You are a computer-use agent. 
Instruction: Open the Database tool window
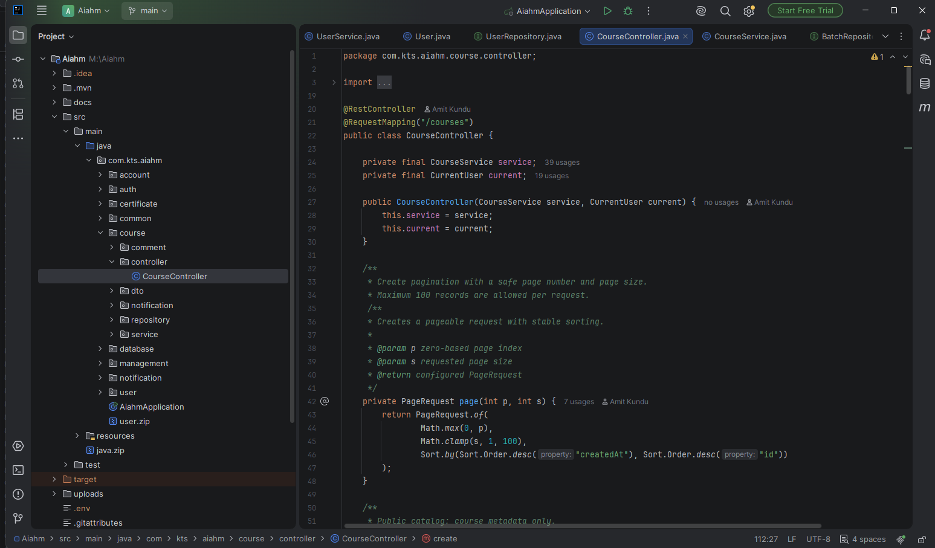point(925,83)
